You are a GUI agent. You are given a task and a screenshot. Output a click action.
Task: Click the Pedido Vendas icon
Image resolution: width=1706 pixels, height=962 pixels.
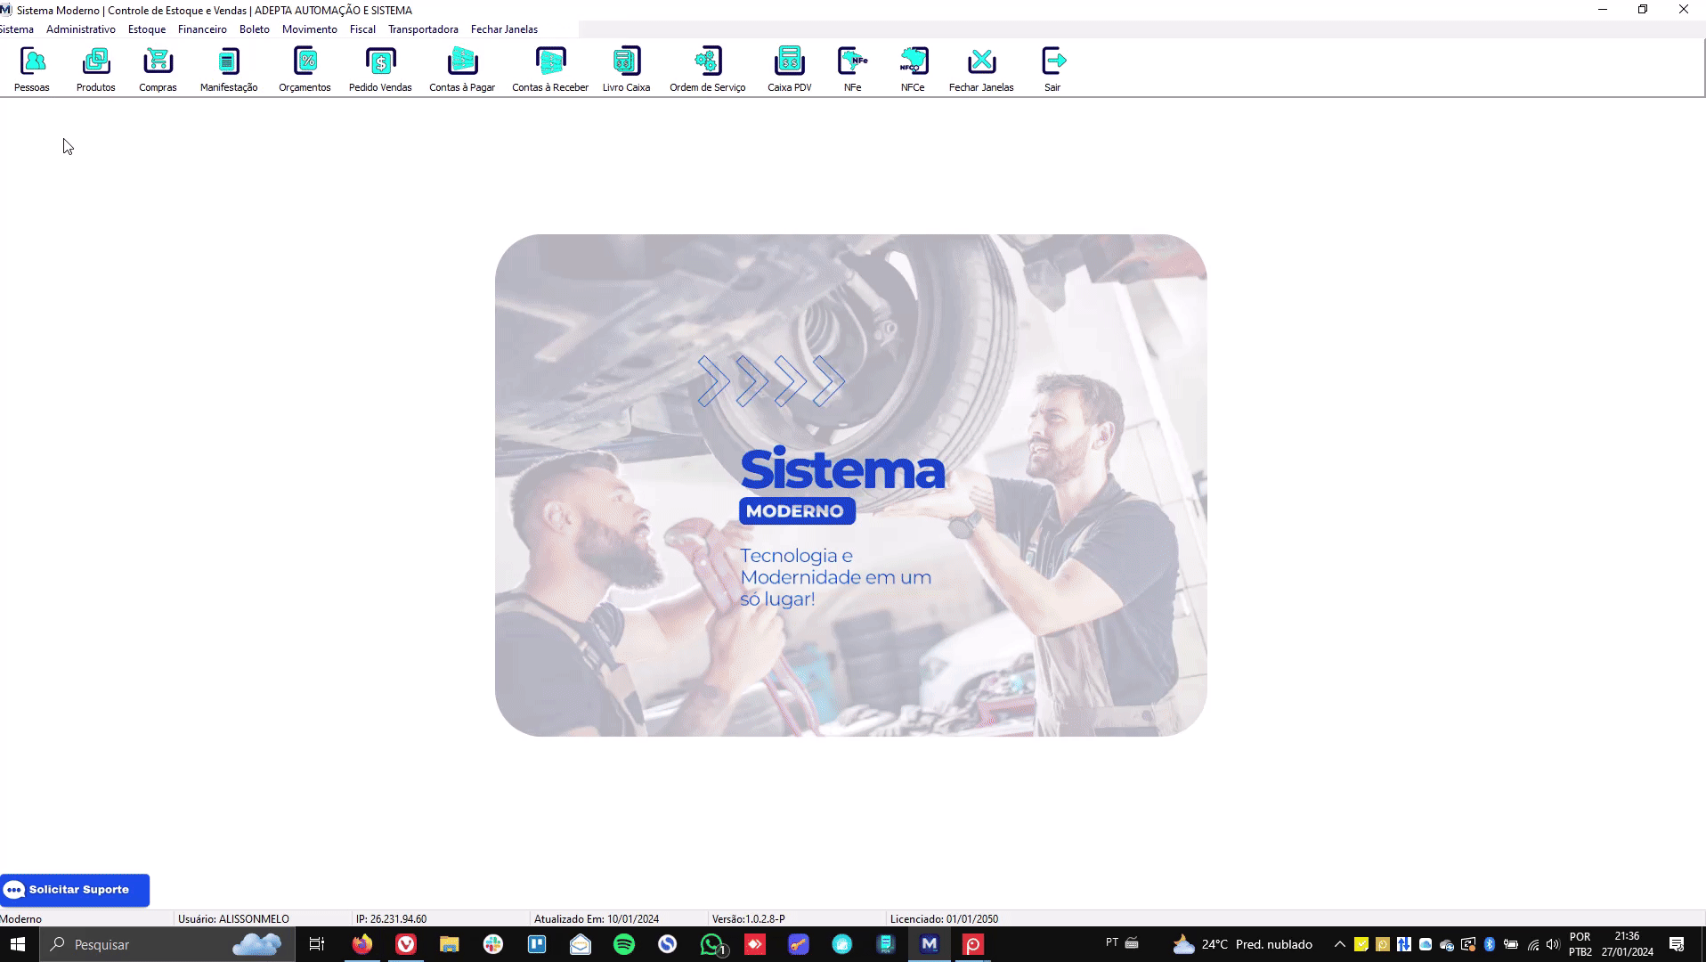380,61
